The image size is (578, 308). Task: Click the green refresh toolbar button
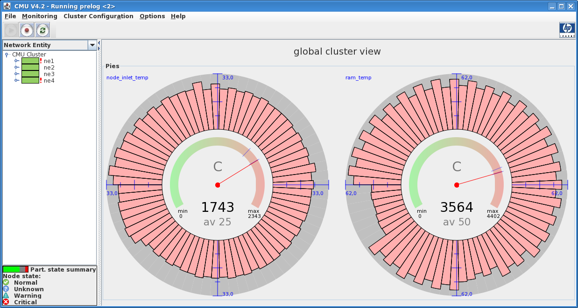(x=42, y=30)
